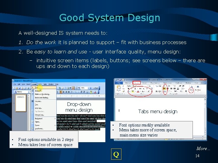Switch to the Review tab in Word 2010
218x163 pixels.
tap(188, 83)
